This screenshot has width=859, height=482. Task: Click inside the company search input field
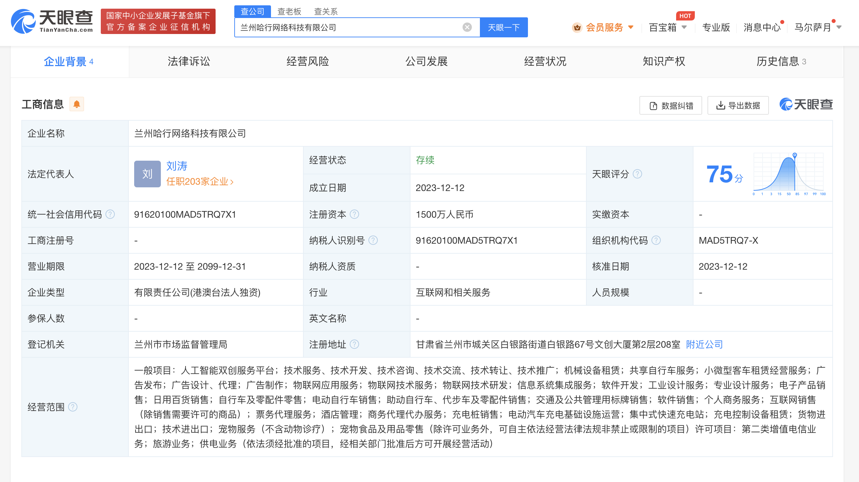coord(334,27)
